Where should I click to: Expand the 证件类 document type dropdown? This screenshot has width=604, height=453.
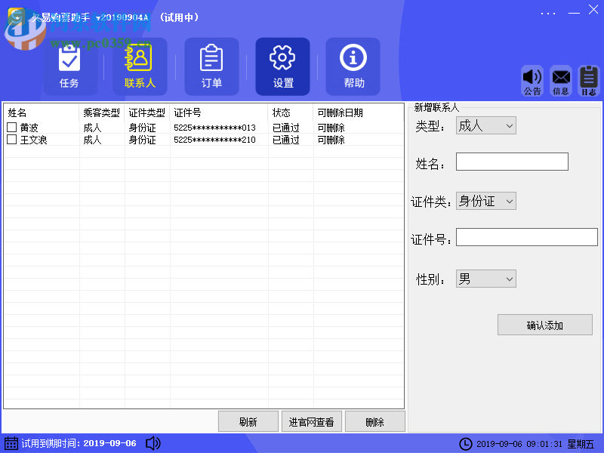(510, 201)
